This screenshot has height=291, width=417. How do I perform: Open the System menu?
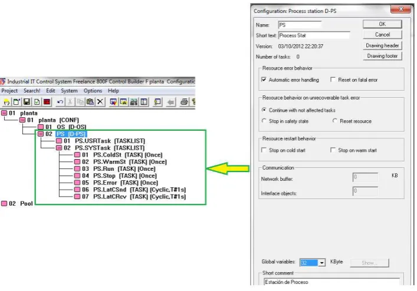(x=69, y=91)
